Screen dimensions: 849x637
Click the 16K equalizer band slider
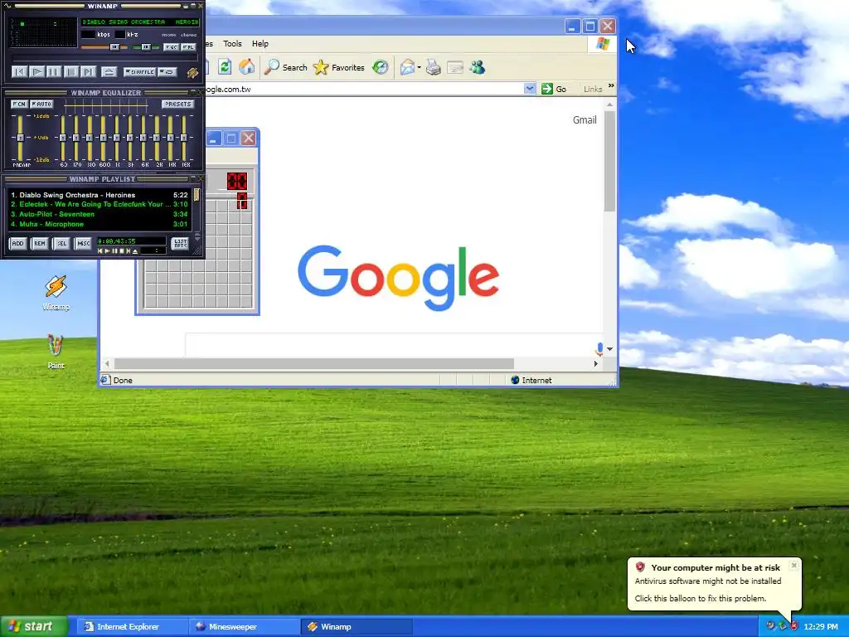184,139
